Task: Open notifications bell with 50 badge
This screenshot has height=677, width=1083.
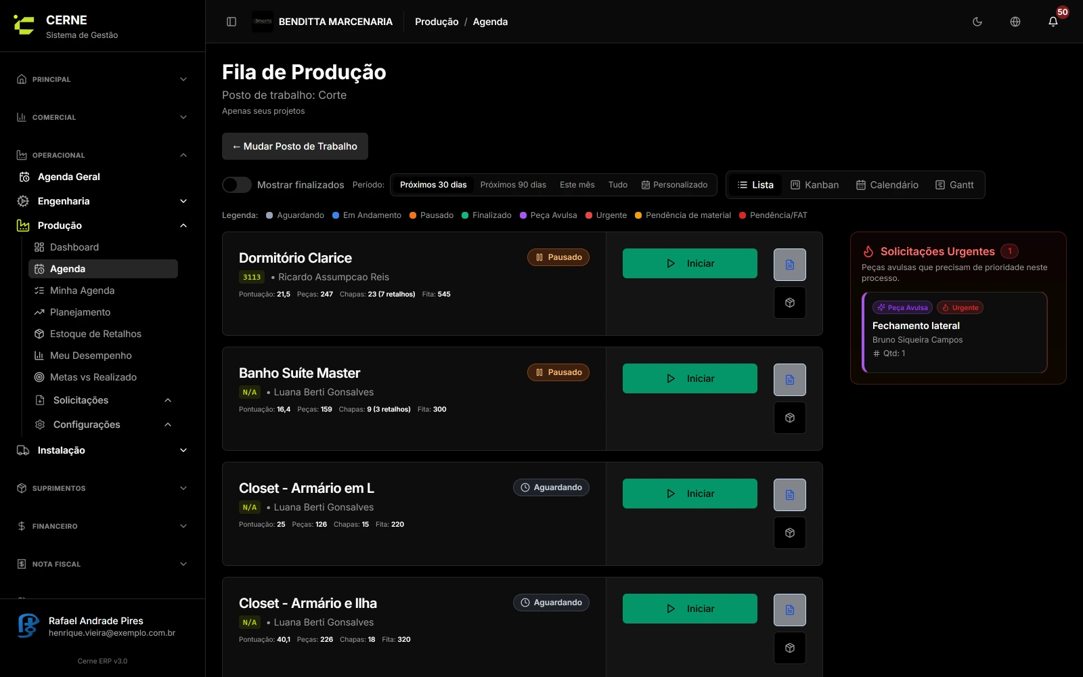Action: [x=1053, y=22]
